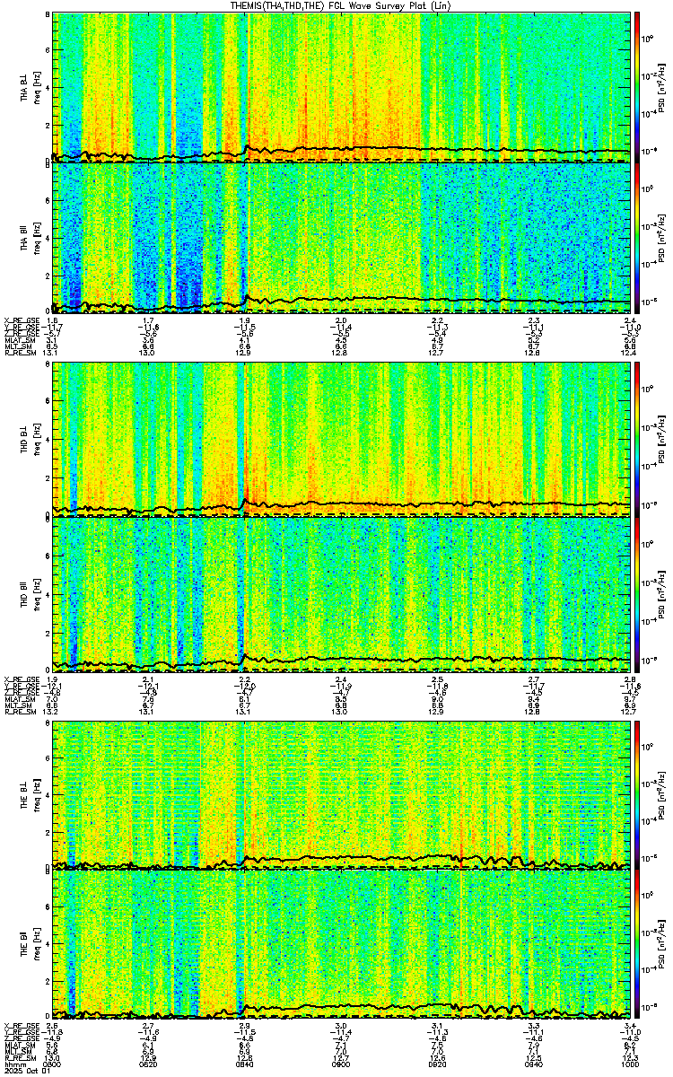Image resolution: width=673 pixels, height=1077 pixels.
Task: Click the 'THD B∥ freq [Hz]' axis label
Action: [x=31, y=594]
